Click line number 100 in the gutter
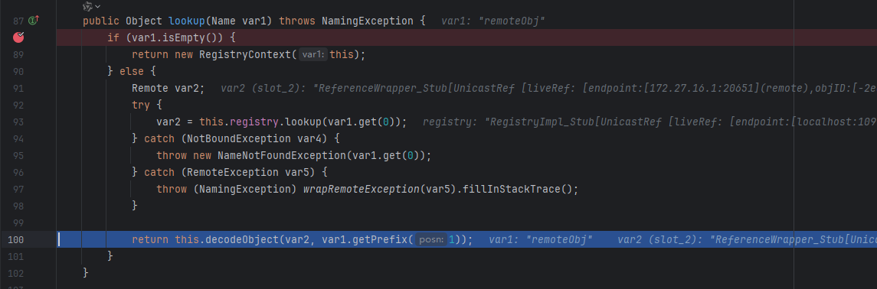The width and height of the screenshot is (877, 289). (x=15, y=239)
